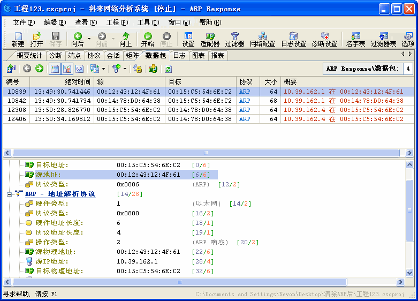
Task: Open the 工程(P) menu
Action: [117, 22]
